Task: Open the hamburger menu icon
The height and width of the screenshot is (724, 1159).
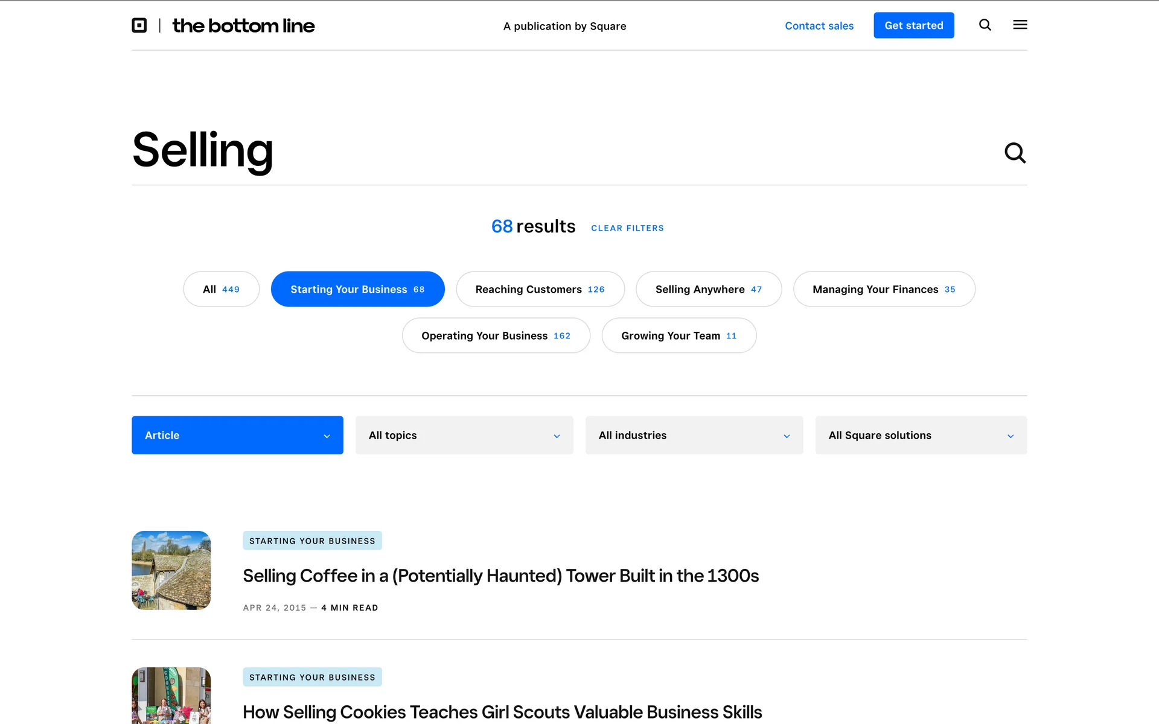Action: coord(1020,25)
